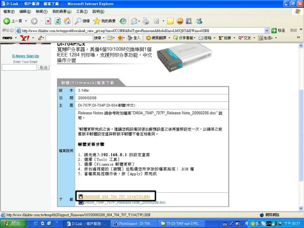Click the yellow sticky note toolbar icon
This screenshot has height=228, width=304.
tap(170, 21)
